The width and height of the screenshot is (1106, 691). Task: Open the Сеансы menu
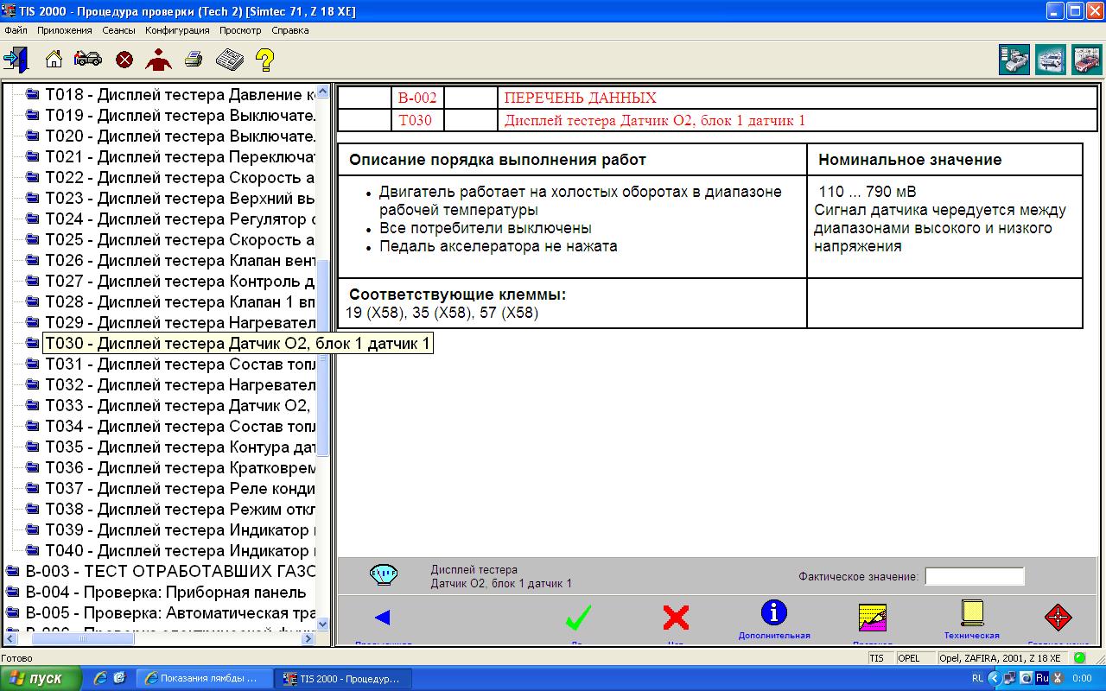click(118, 30)
